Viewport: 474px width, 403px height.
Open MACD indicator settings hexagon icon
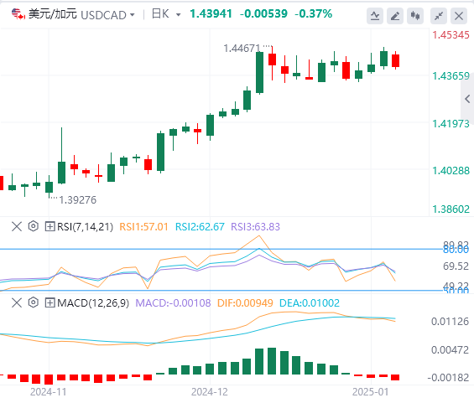pos(34,302)
